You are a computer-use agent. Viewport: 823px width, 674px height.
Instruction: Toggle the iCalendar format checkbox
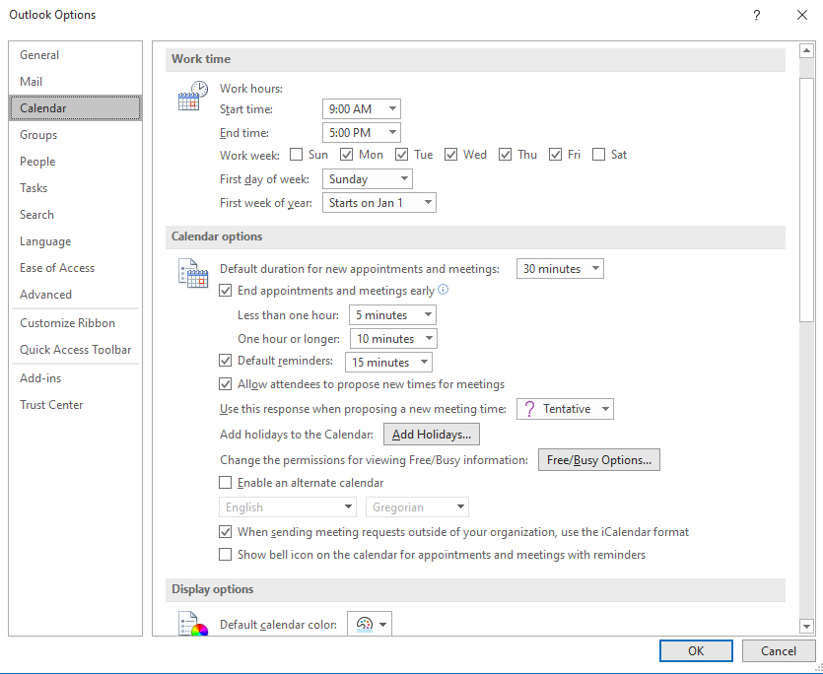coord(225,532)
